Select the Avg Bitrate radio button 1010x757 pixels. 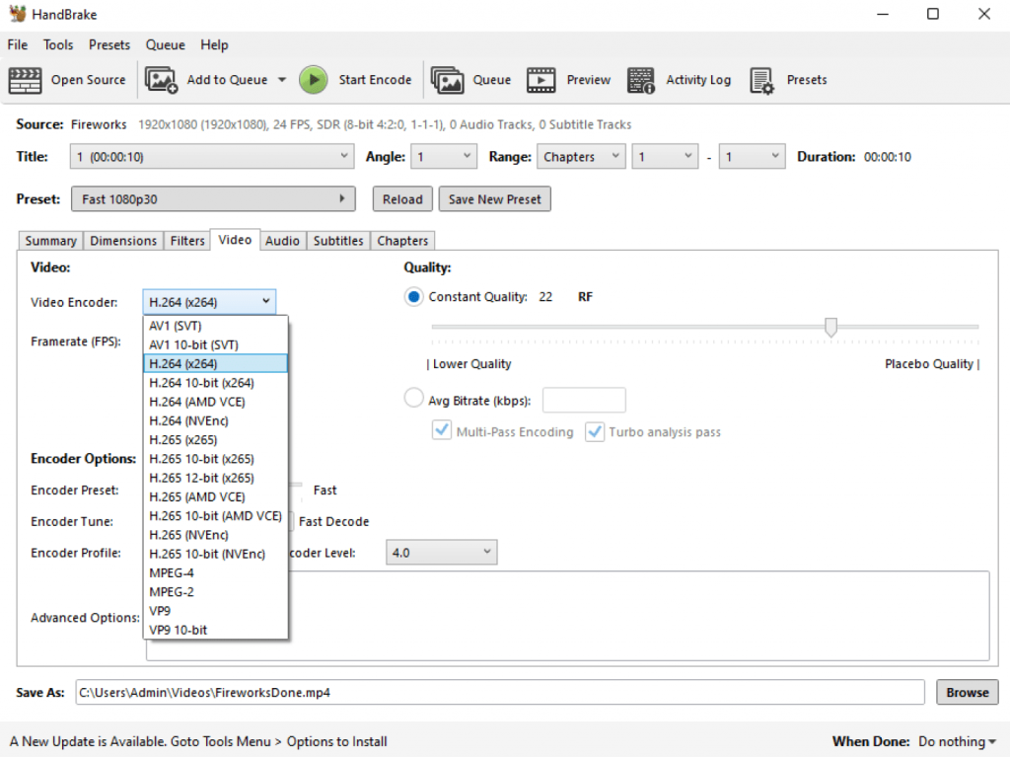414,400
